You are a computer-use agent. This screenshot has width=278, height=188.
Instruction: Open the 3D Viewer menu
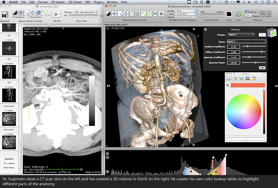[x=75, y=2]
